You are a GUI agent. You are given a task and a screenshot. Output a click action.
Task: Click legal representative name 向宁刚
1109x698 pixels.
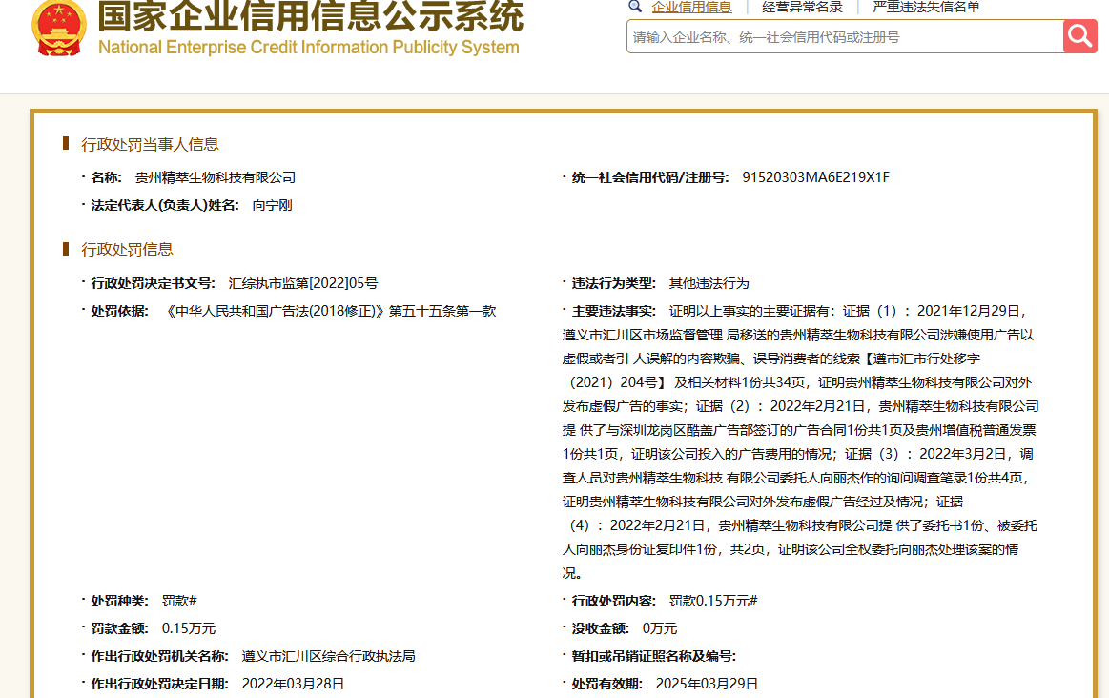pos(273,205)
